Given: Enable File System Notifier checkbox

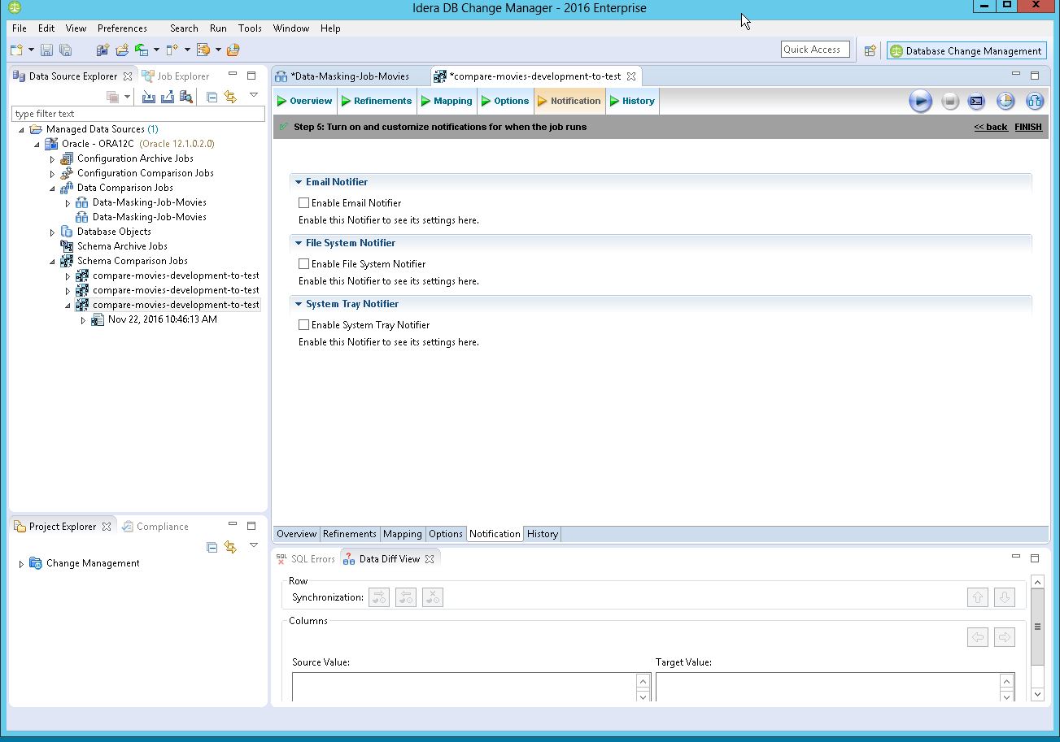Looking at the screenshot, I should 303,264.
